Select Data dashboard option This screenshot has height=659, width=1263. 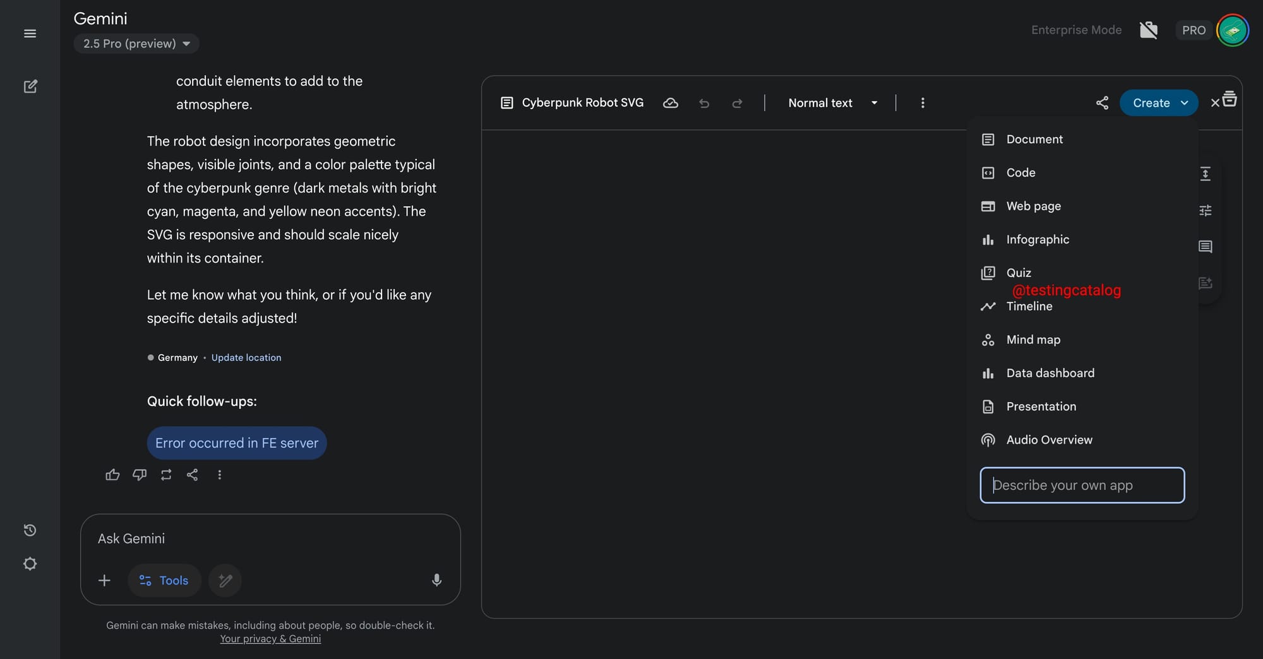1082,373
